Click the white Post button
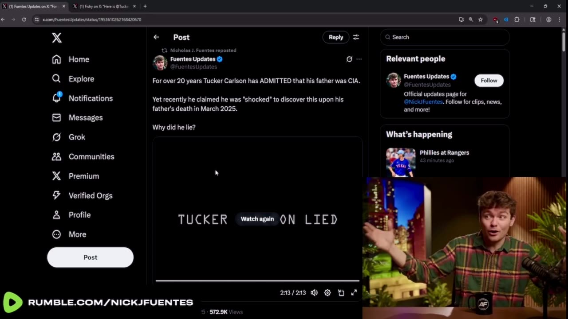The width and height of the screenshot is (568, 319). (x=90, y=257)
